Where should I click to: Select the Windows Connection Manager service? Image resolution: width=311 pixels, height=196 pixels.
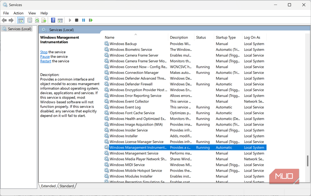[185, 72]
